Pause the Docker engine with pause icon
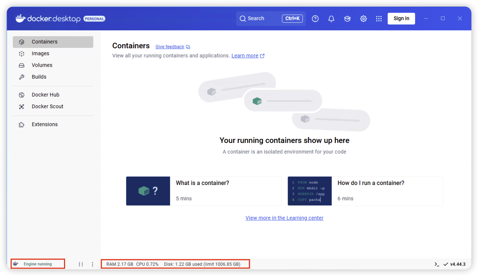 point(81,264)
